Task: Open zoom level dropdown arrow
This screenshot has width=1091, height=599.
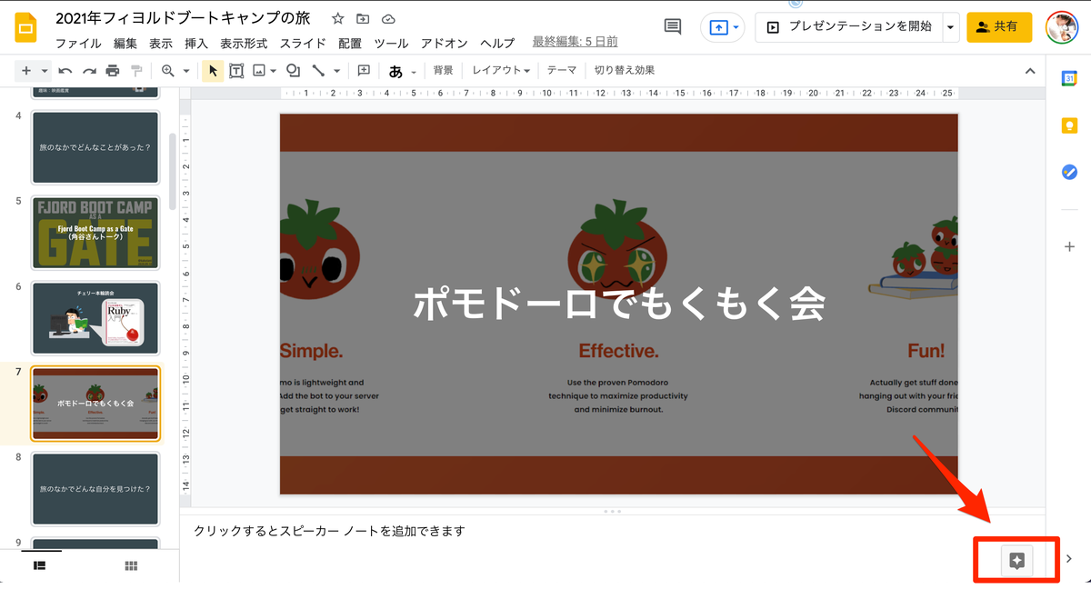Action: [185, 71]
